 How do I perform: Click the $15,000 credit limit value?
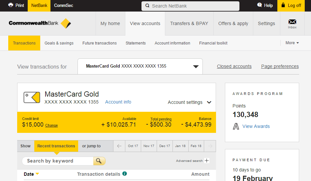33,125
